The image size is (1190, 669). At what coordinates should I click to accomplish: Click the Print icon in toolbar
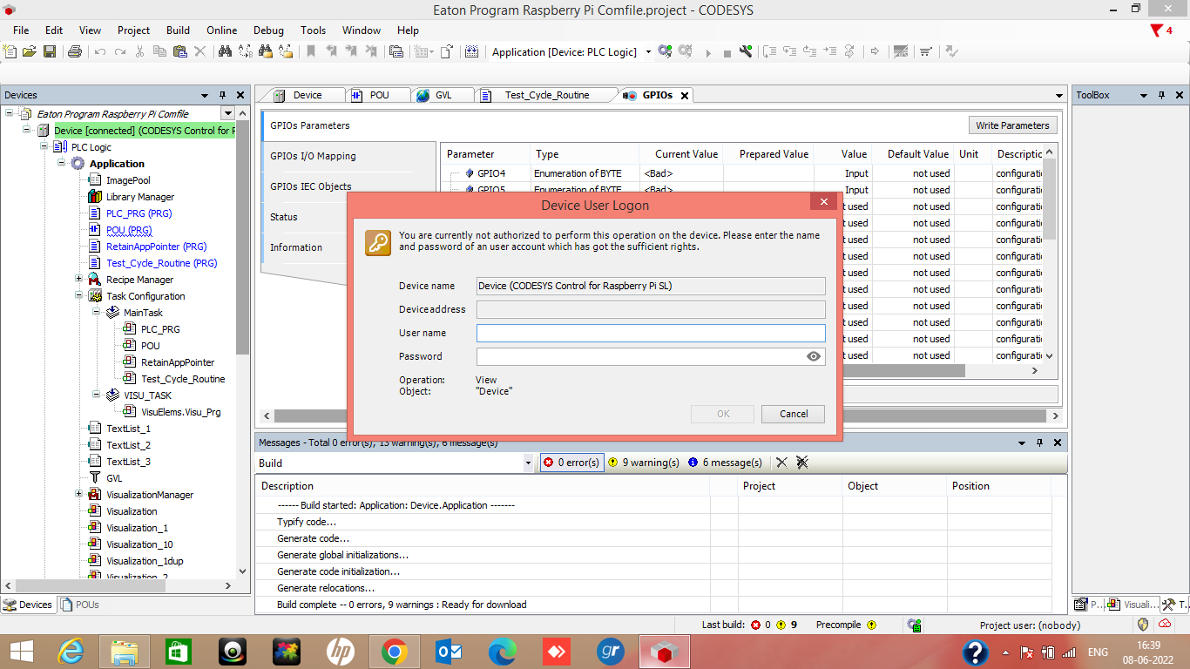(74, 52)
